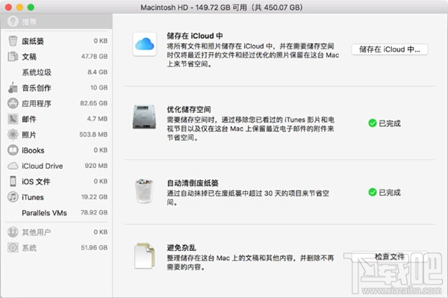
Task: Click the 自动清倒废纸篓 heading
Action: click(x=193, y=183)
